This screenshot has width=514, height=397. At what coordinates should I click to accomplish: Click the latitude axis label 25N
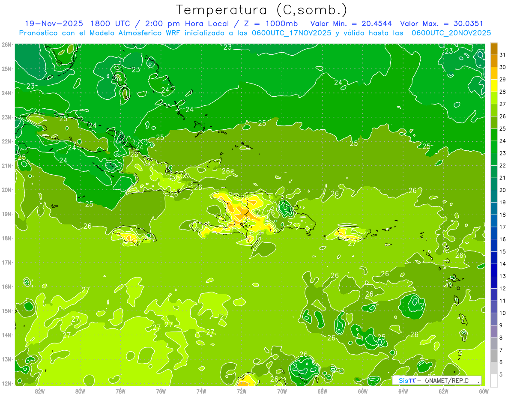point(7,69)
